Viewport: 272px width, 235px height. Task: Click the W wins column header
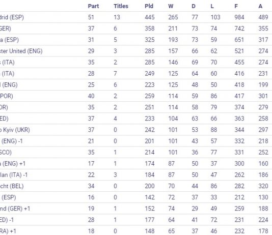pyautogui.click(x=171, y=6)
